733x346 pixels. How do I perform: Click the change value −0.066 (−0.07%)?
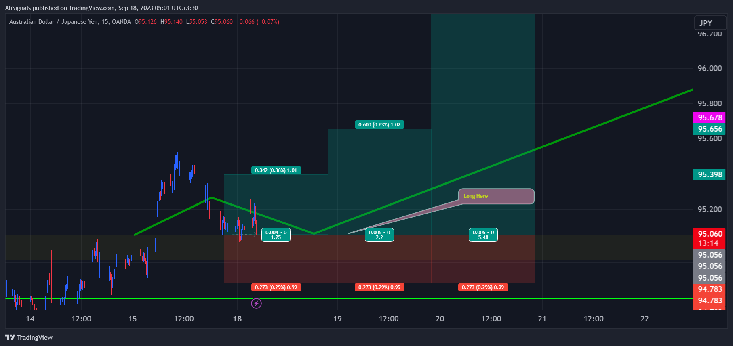(x=258, y=22)
